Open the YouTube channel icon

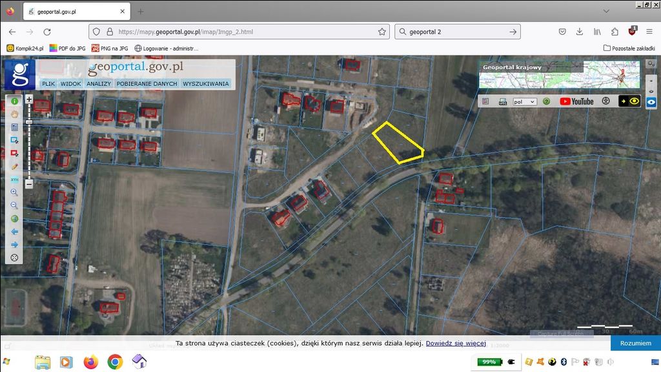576,101
